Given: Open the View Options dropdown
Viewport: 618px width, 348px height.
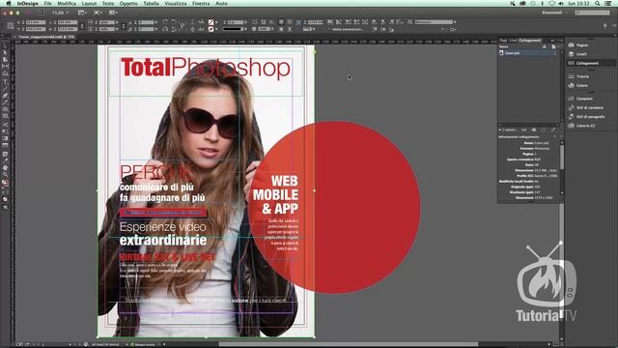Looking at the screenshot, I should pos(82,13).
